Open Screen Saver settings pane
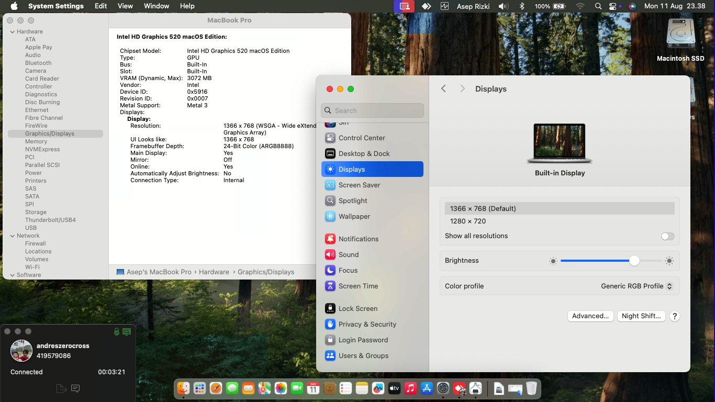The width and height of the screenshot is (715, 402). pos(359,185)
